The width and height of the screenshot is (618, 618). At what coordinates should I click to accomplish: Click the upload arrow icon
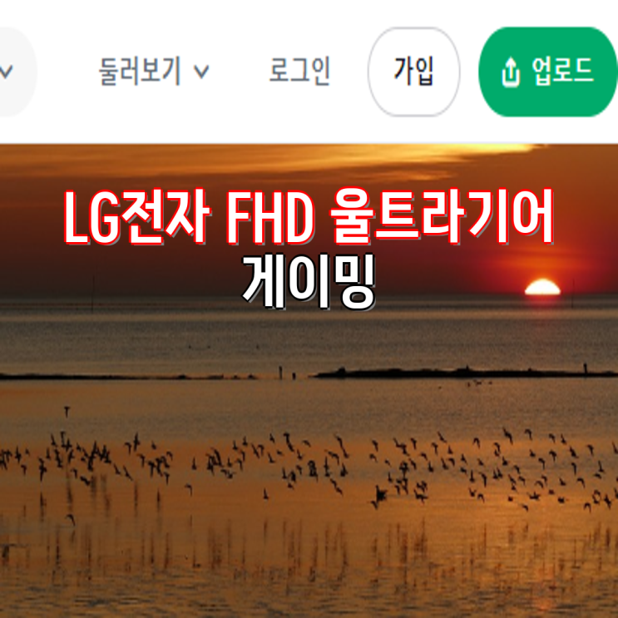[x=511, y=72]
